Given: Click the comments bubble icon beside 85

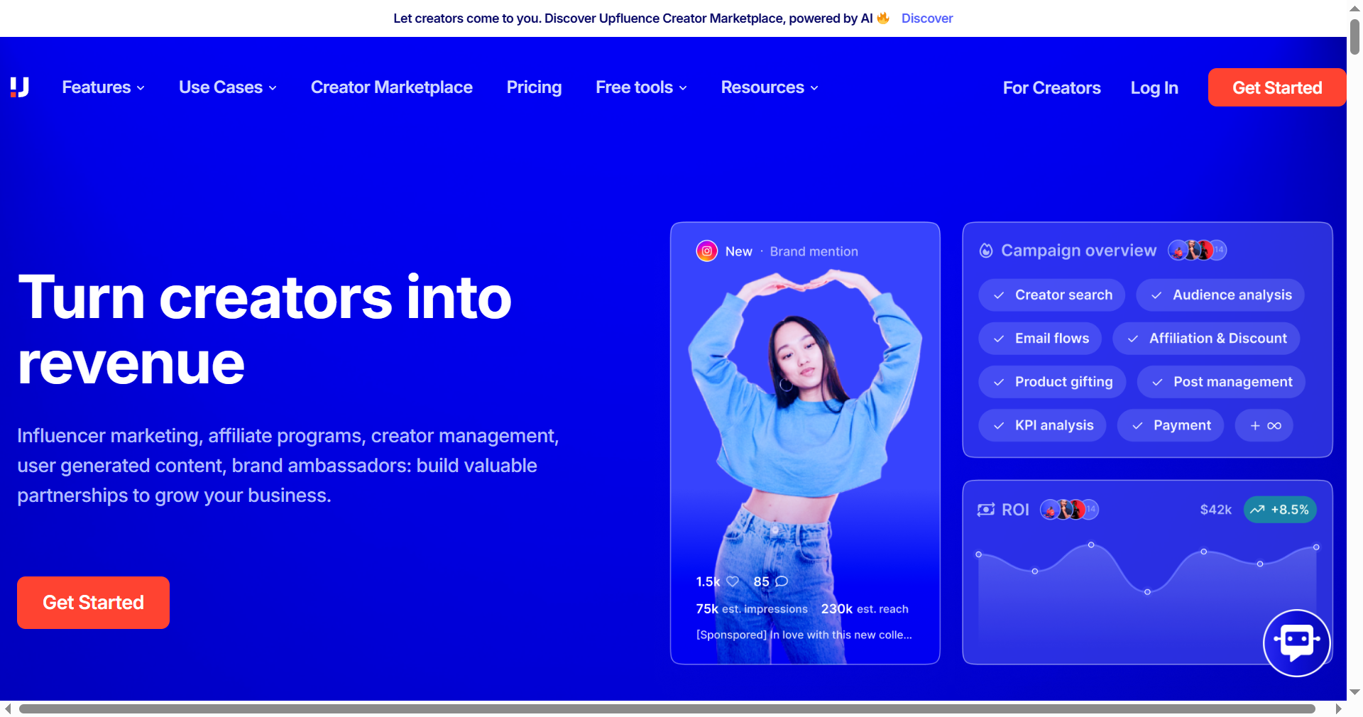Looking at the screenshot, I should click(x=782, y=581).
